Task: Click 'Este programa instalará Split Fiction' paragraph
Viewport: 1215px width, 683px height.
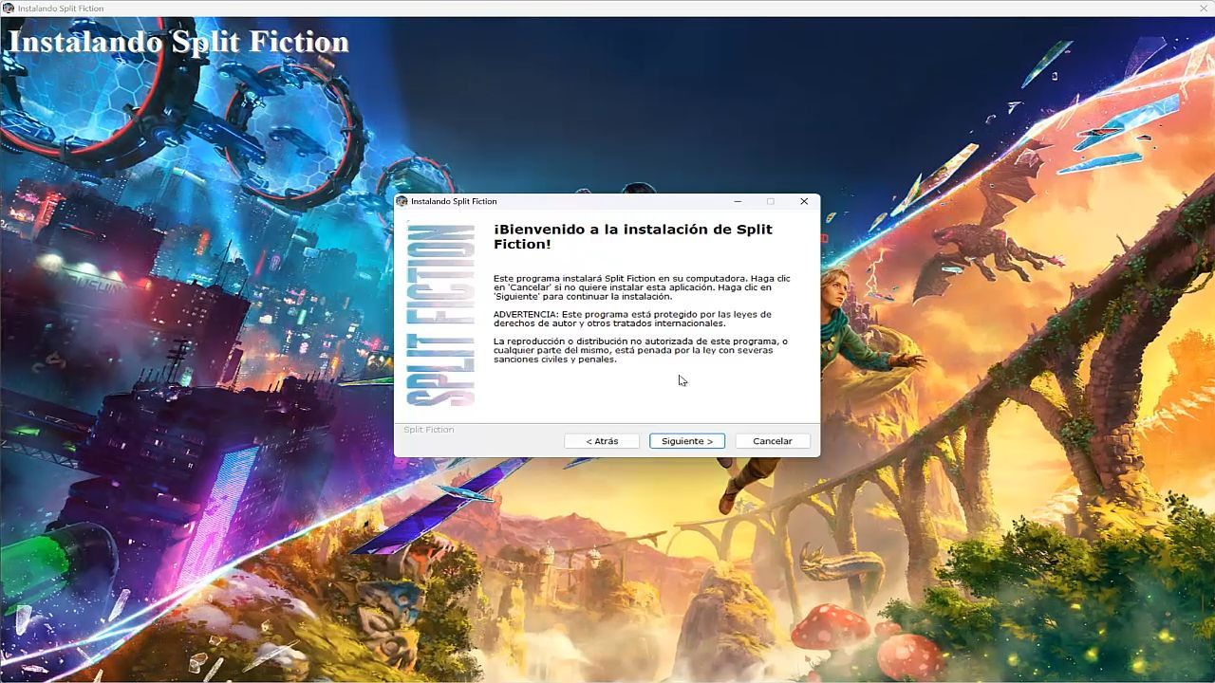Action: point(642,287)
